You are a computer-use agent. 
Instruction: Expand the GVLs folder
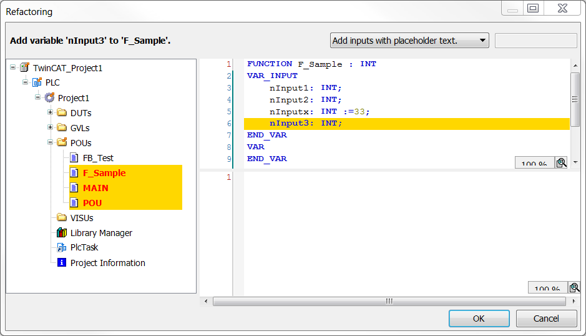(x=50, y=127)
